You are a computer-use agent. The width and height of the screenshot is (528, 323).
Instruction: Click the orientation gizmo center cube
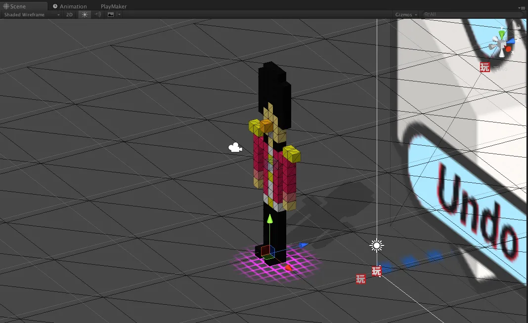[x=502, y=44]
